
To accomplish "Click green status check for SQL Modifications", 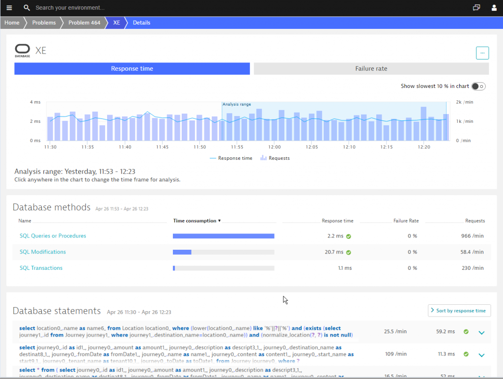I will point(349,253).
